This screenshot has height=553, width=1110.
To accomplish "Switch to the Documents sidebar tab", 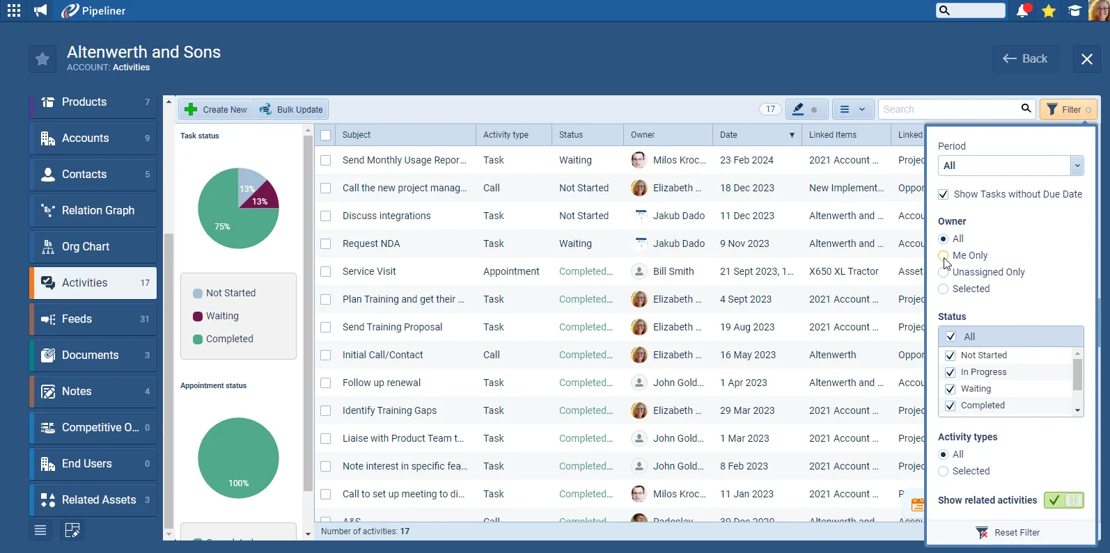I will [93, 355].
